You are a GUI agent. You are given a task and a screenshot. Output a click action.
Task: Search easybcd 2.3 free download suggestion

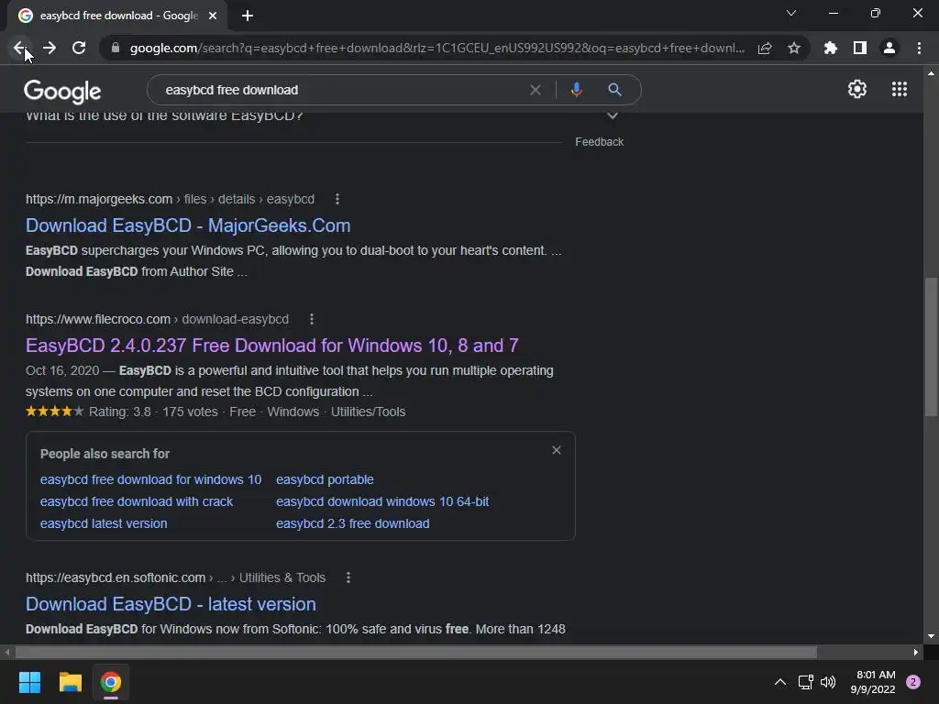[353, 523]
